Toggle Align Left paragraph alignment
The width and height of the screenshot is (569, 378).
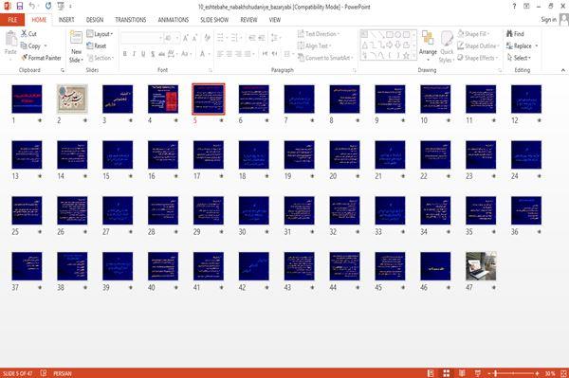pos(220,54)
